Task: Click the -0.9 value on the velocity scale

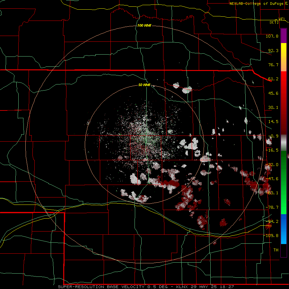Action: 273,136
